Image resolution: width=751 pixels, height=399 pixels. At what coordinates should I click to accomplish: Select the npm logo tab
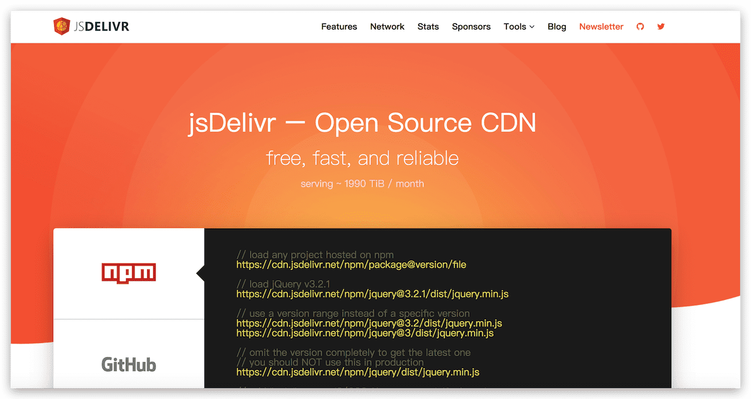(x=129, y=273)
